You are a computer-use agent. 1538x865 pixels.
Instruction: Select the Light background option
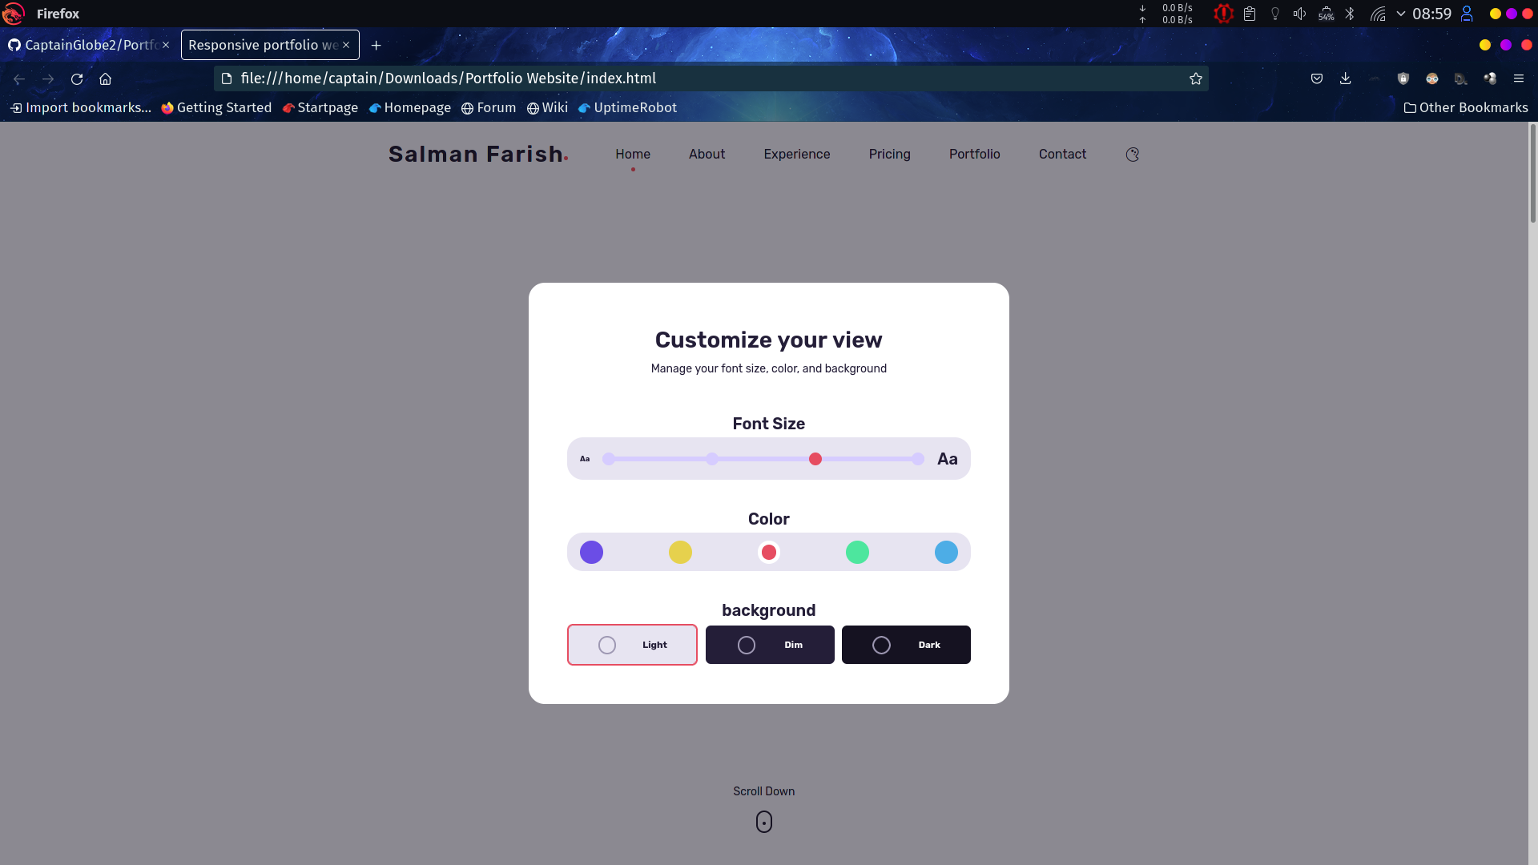tap(632, 645)
